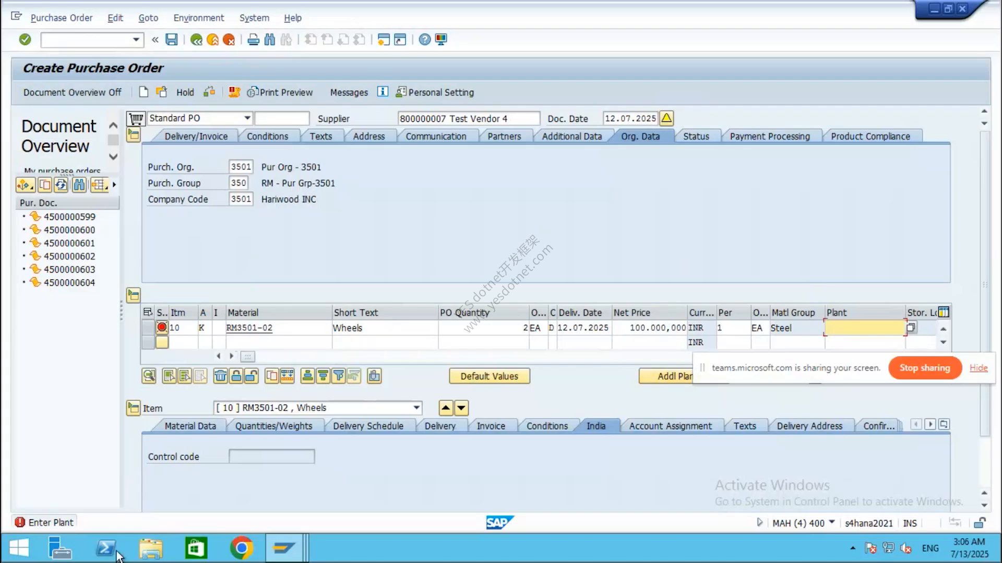Click the Default Values button
This screenshot has width=1002, height=563.
pyautogui.click(x=490, y=376)
